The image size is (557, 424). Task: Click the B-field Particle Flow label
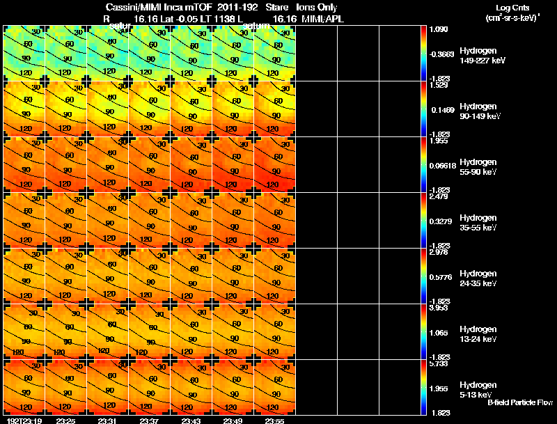click(520, 402)
